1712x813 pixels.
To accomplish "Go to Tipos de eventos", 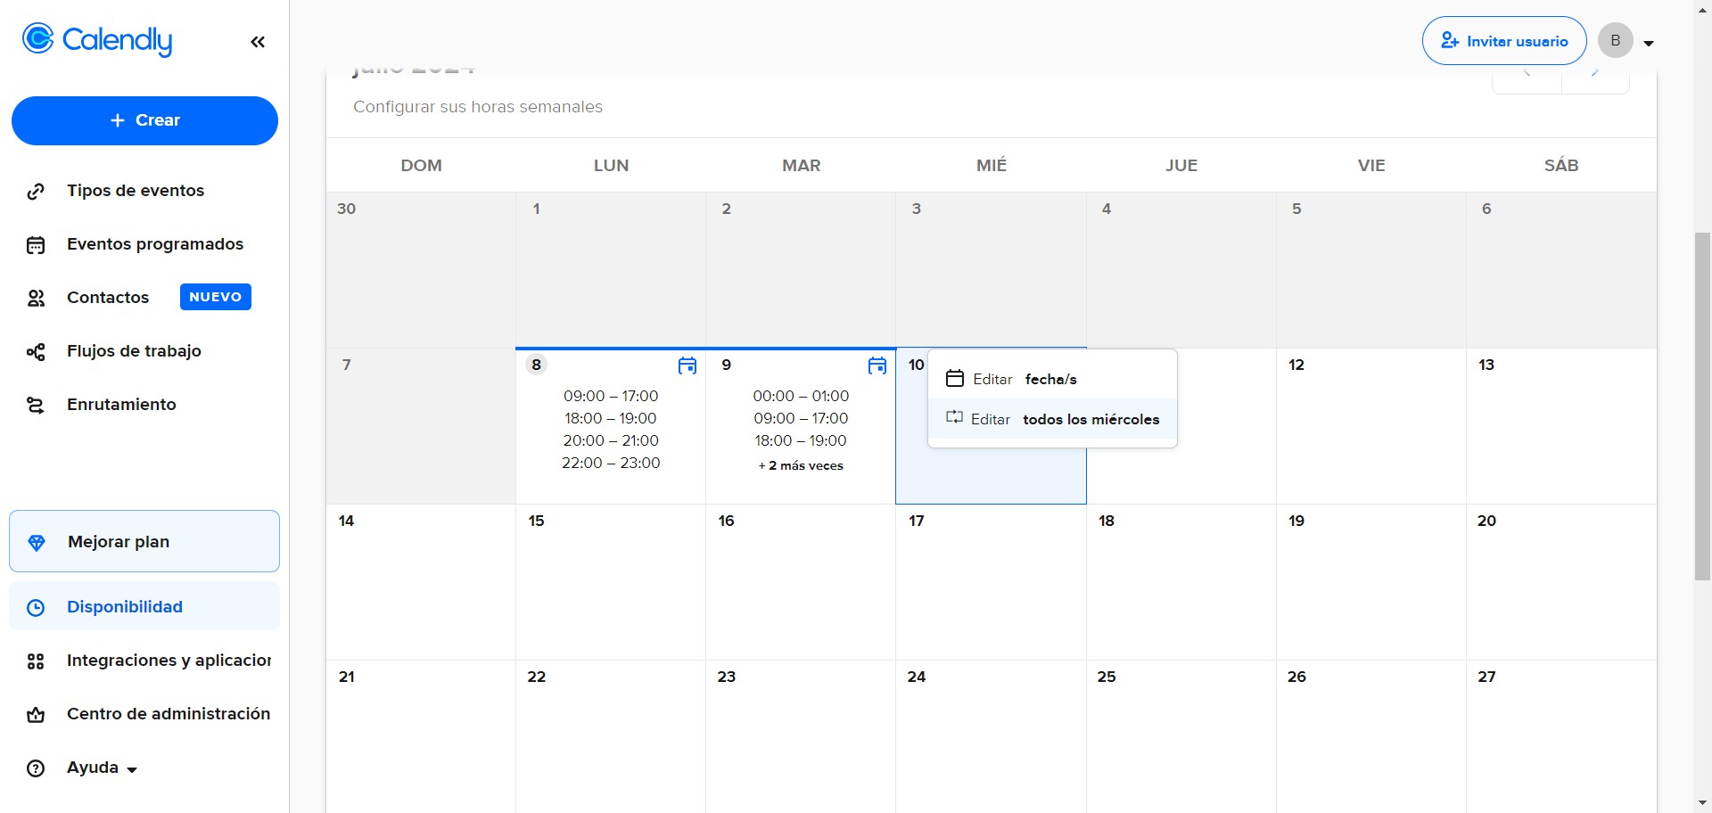I will pyautogui.click(x=136, y=191).
